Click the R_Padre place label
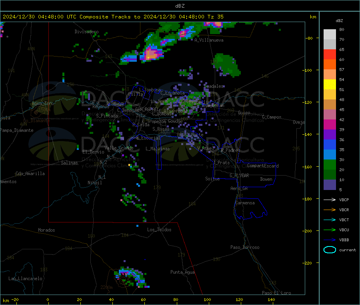This screenshot has width=360, height=305. (229, 150)
